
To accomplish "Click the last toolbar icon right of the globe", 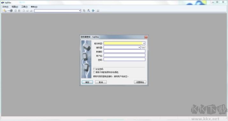I will 98,11.
